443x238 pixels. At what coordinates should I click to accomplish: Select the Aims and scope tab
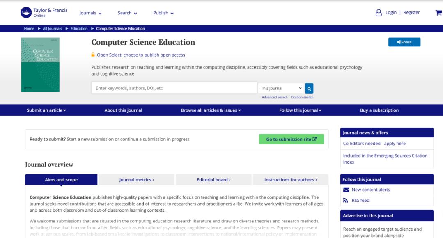[x=61, y=180]
